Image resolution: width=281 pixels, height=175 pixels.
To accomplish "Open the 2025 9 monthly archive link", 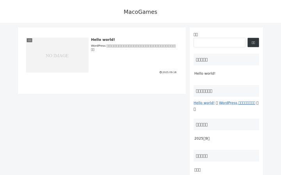I will pyautogui.click(x=202, y=138).
